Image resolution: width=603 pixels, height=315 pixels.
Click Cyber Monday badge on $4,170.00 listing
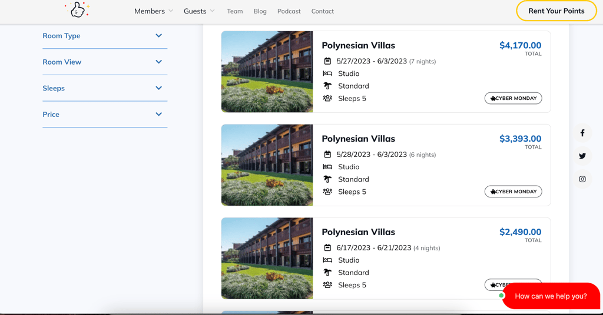click(x=513, y=98)
